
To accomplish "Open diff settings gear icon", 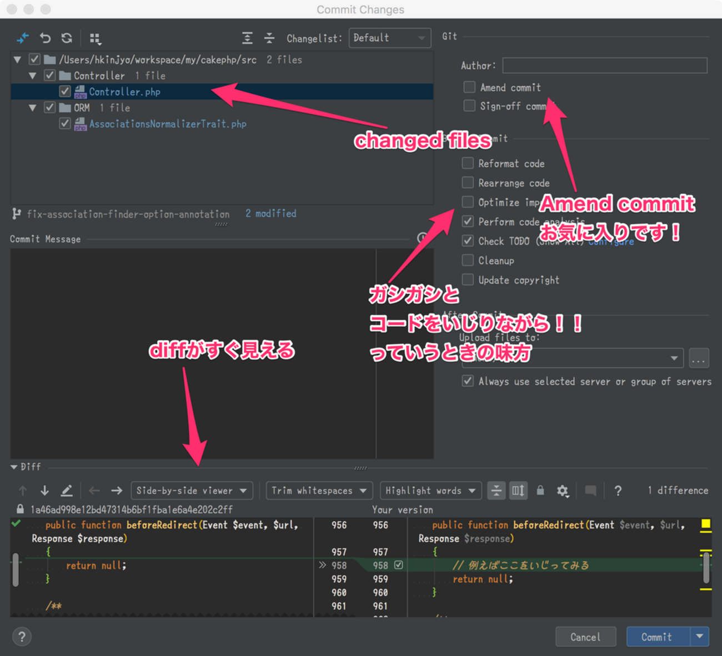I will [563, 491].
